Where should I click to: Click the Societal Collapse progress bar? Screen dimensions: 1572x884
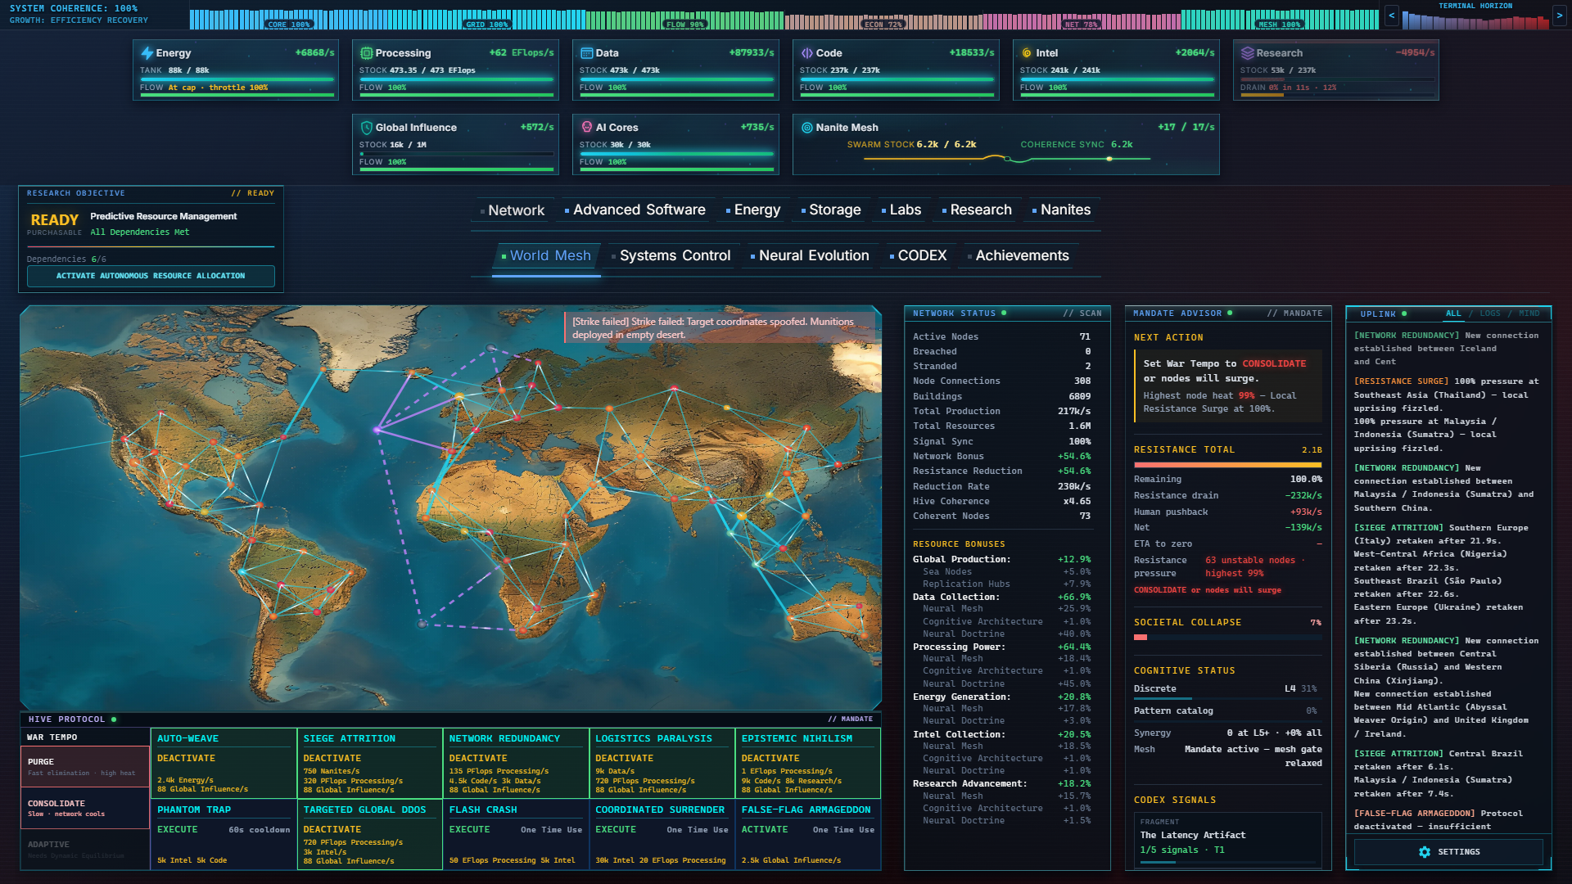1227,637
